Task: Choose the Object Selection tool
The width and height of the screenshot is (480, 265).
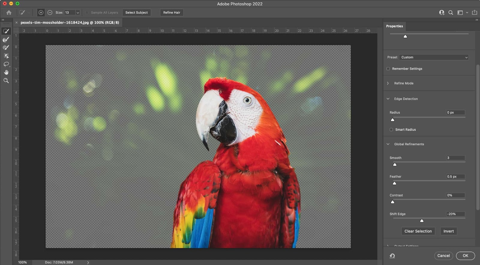Action: tap(6, 56)
